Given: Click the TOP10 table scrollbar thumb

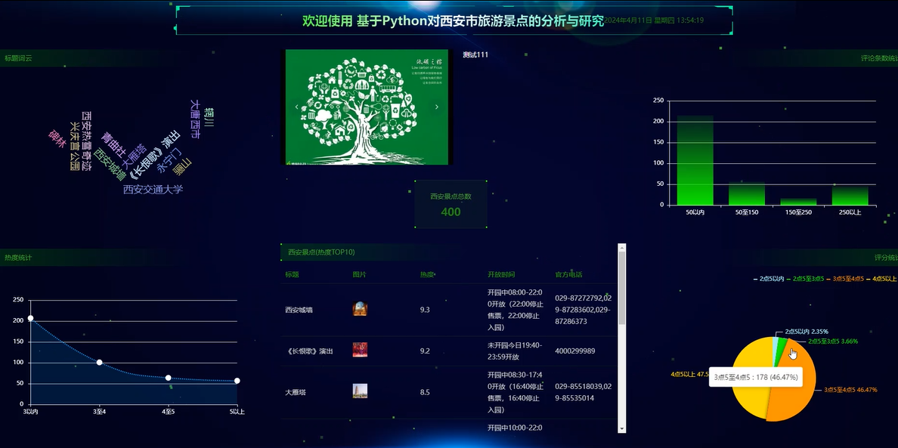Looking at the screenshot, I should 622,289.
